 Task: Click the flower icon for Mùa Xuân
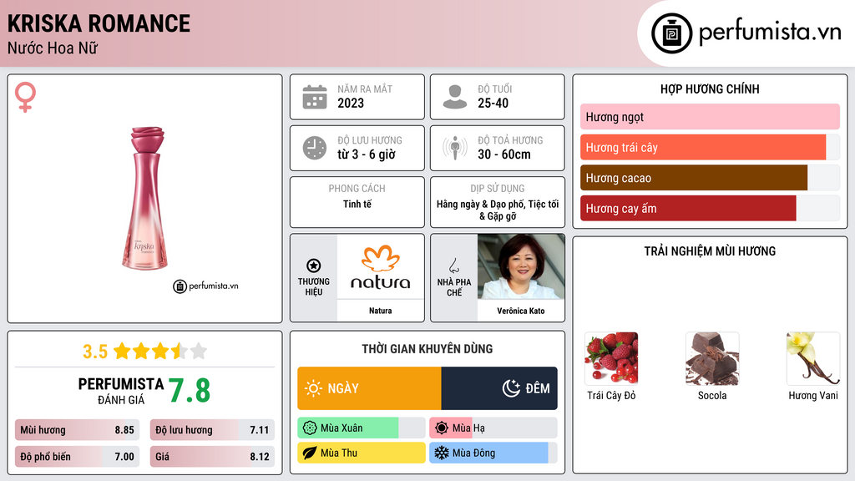coord(310,428)
